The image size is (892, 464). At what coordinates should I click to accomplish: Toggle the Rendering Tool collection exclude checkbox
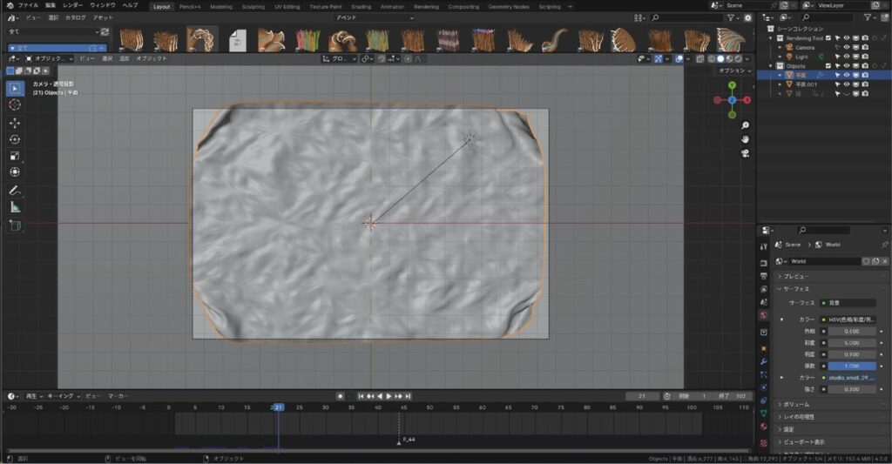tap(828, 38)
